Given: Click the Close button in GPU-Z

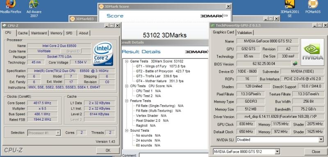Looking at the screenshot, I should point(316,152).
